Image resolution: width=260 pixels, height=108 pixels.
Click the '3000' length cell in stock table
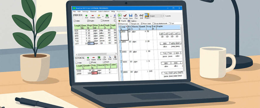click(79, 71)
